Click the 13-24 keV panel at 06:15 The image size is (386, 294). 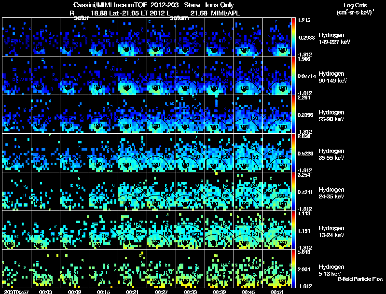point(103,230)
